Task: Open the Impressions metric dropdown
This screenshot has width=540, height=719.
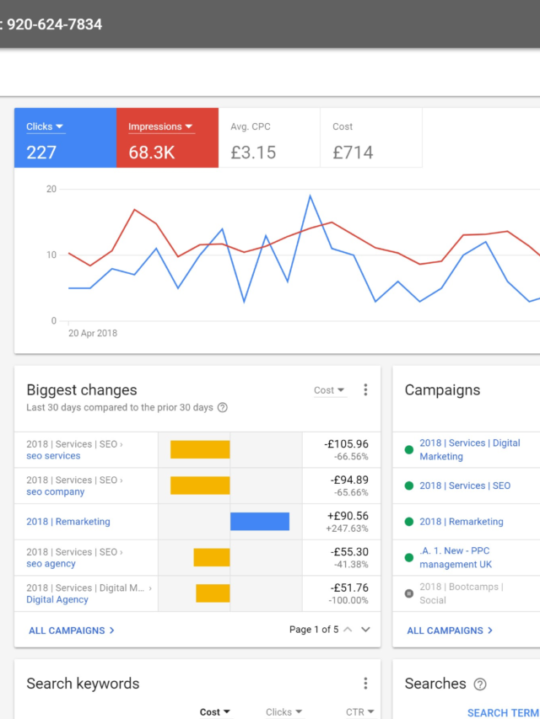Action: point(160,127)
